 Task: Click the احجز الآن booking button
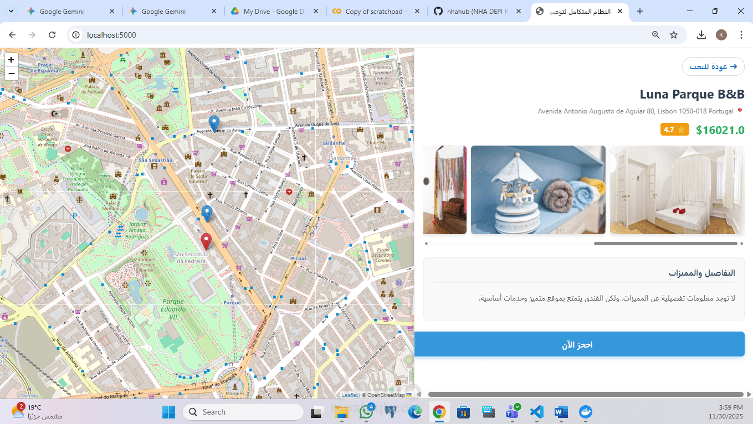[579, 344]
